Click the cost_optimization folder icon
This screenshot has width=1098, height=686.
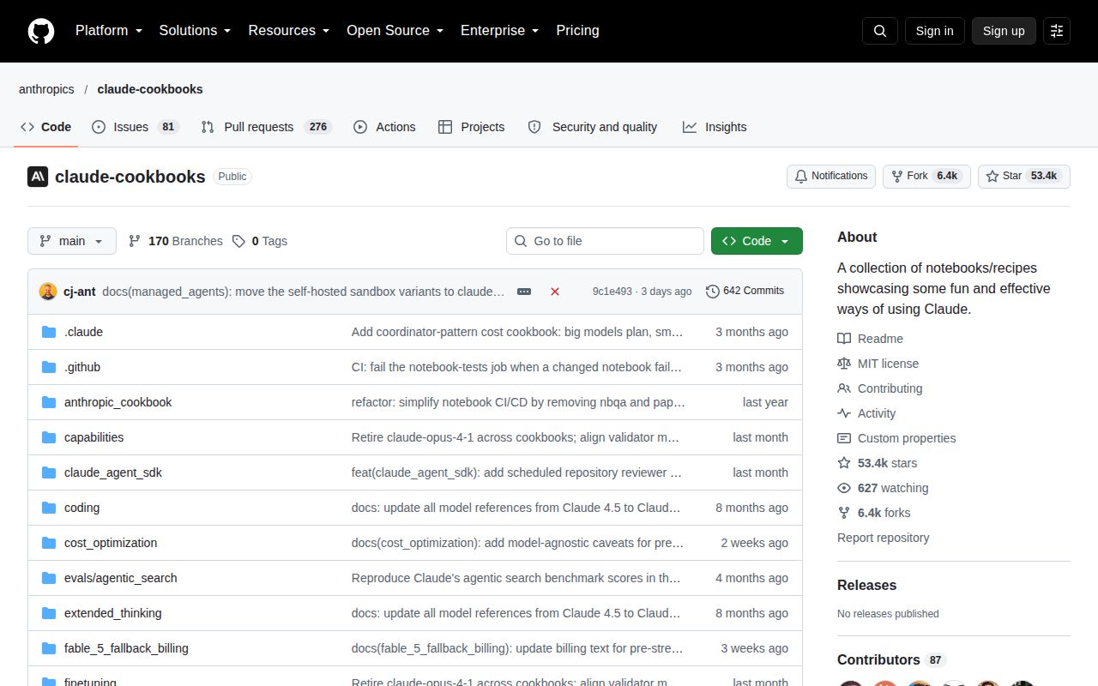click(49, 543)
